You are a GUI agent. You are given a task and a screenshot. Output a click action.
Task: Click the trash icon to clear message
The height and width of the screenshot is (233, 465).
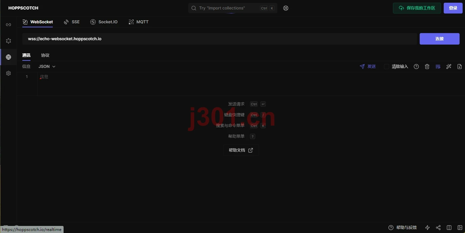[427, 67]
